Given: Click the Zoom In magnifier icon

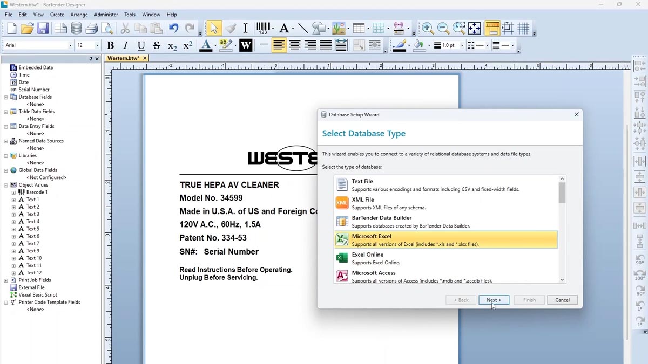Looking at the screenshot, I should pyautogui.click(x=427, y=28).
